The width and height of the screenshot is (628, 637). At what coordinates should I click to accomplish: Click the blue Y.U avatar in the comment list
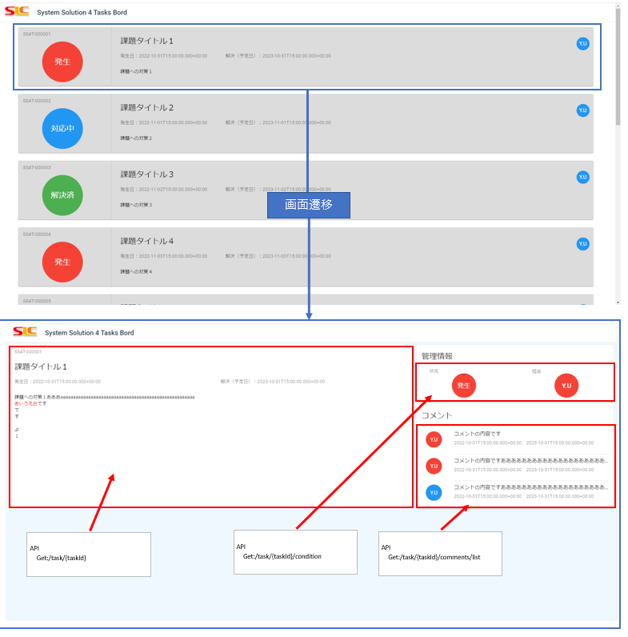coord(434,492)
